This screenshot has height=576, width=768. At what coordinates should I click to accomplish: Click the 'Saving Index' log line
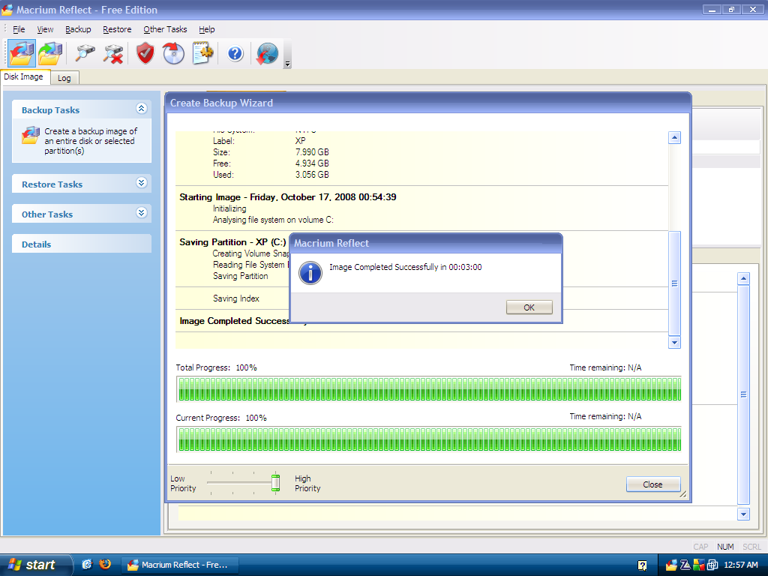(236, 298)
